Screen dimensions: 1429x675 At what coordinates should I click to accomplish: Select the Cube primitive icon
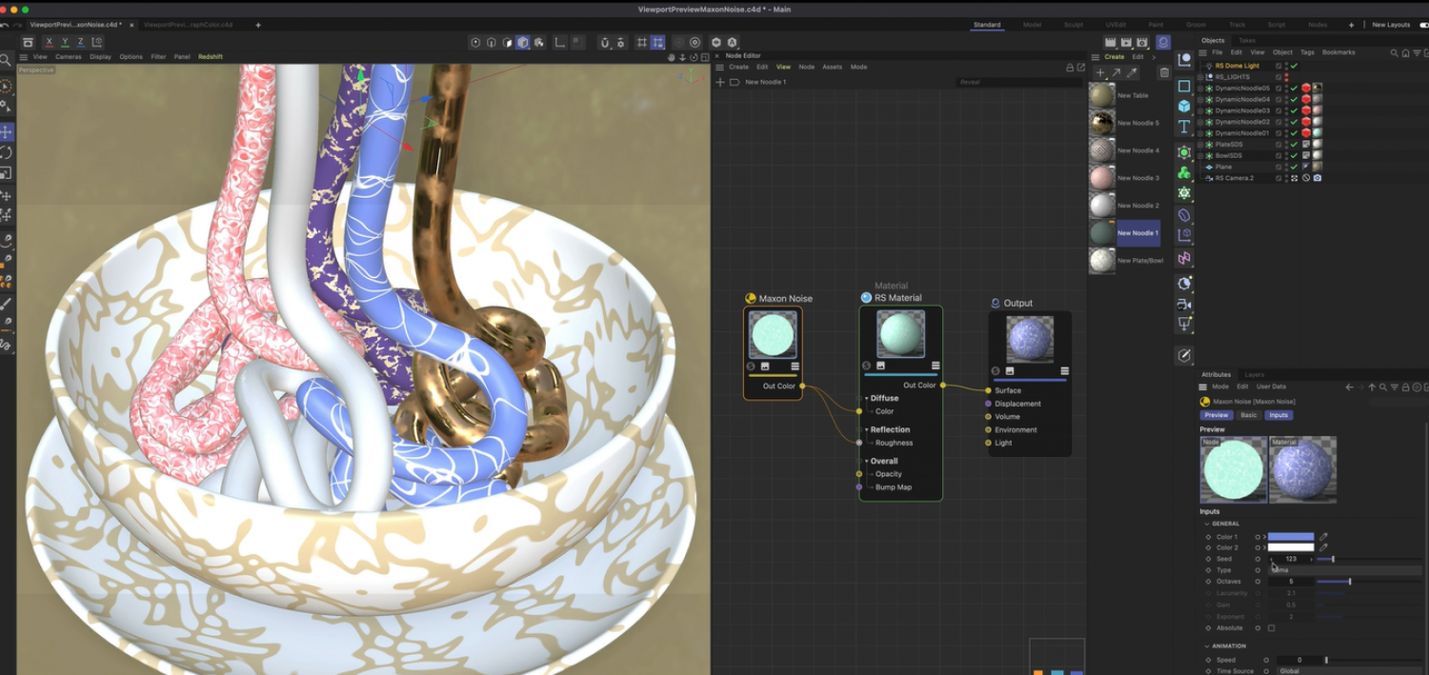(x=1184, y=106)
